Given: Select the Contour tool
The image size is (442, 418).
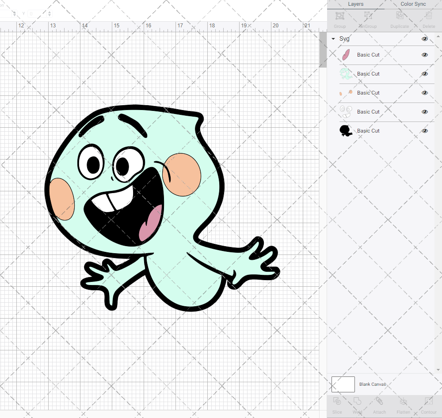Looking at the screenshot, I should pyautogui.click(x=428, y=401).
